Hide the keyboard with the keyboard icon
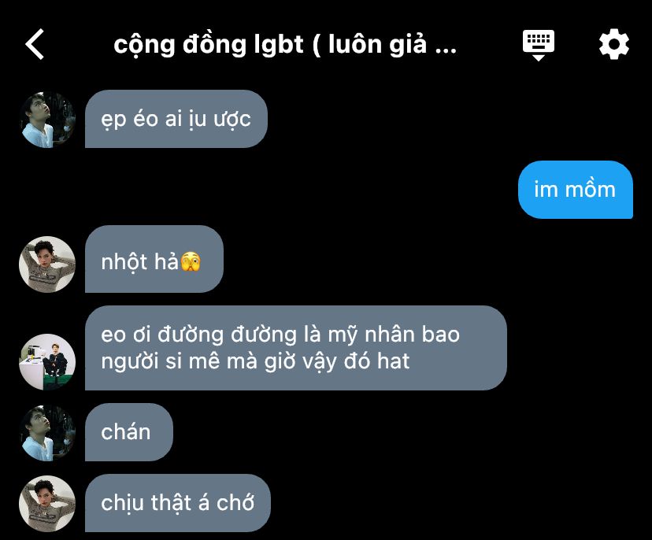 538,45
